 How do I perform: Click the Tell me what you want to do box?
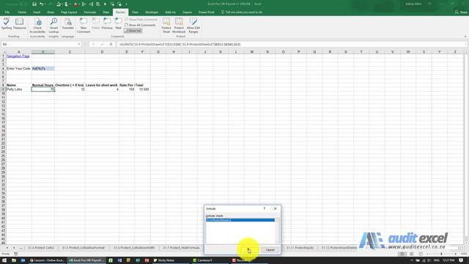point(242,12)
